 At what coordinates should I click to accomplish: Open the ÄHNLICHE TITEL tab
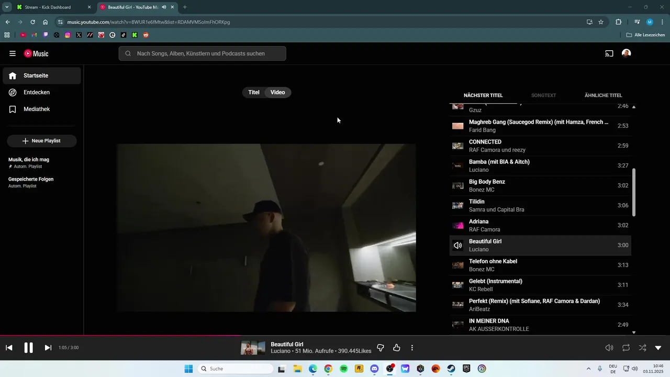(603, 95)
